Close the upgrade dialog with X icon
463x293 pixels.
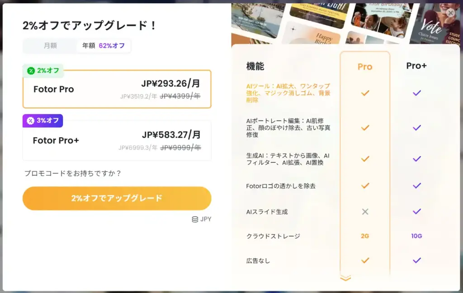(450, 13)
